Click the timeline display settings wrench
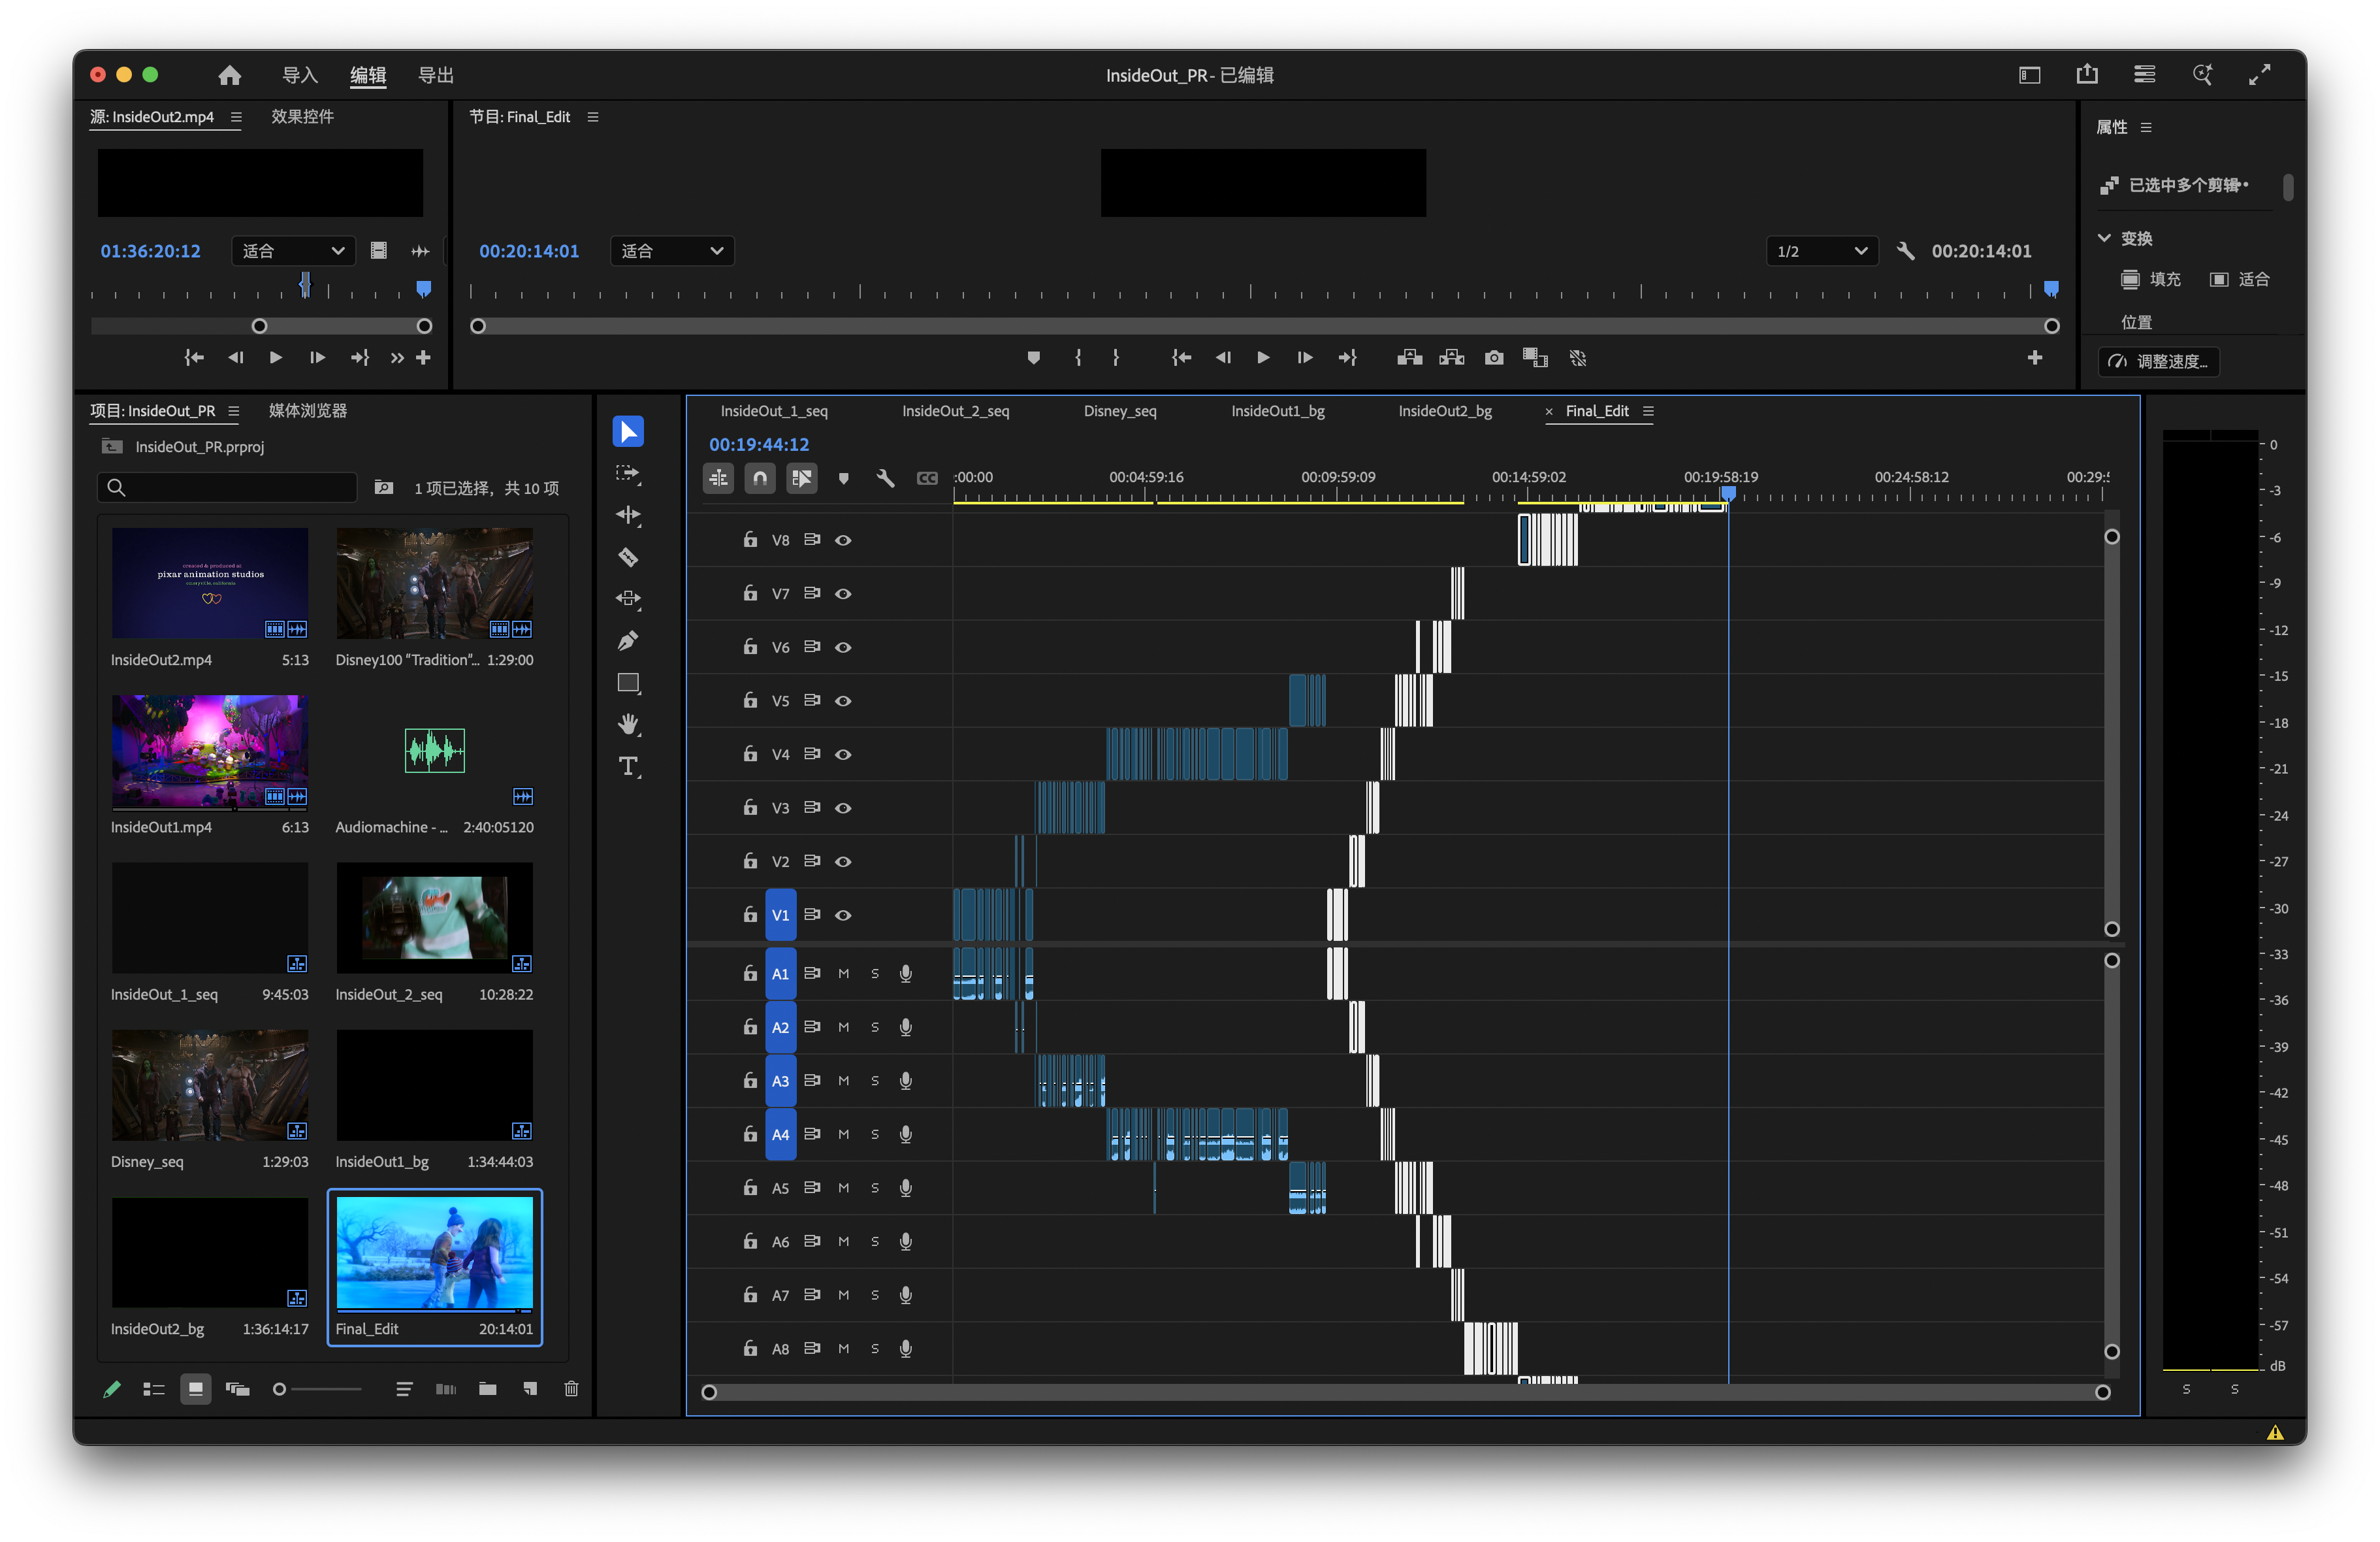 pyautogui.click(x=885, y=478)
